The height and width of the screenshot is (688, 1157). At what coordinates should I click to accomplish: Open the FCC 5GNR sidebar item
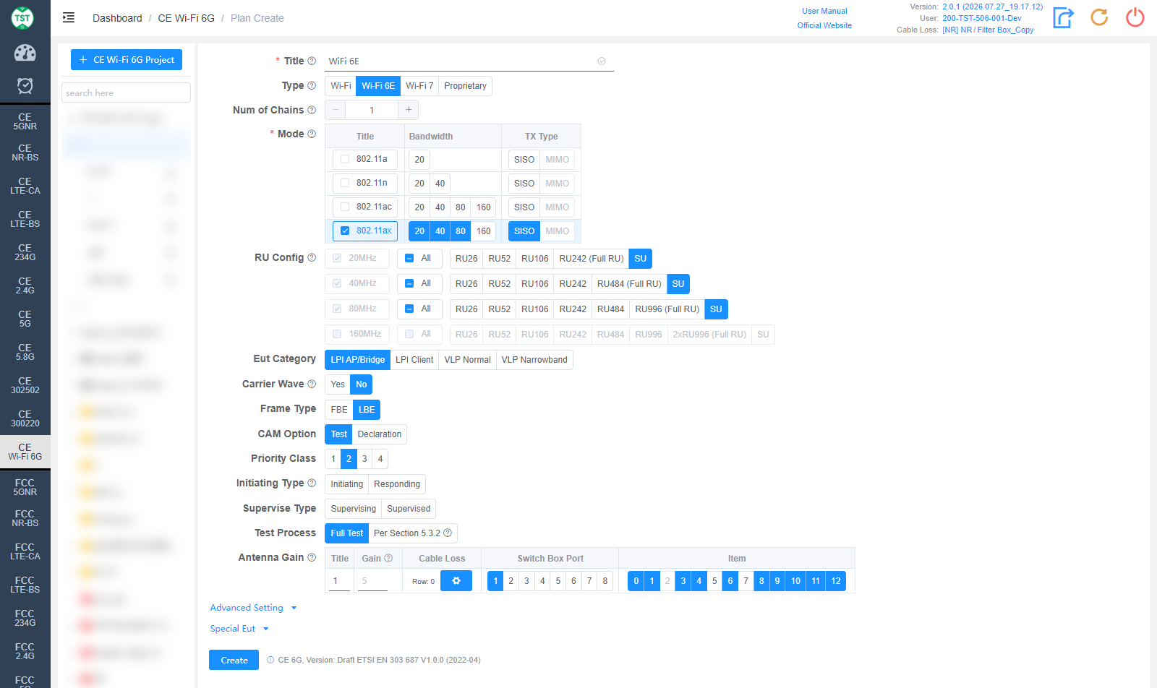click(x=25, y=487)
